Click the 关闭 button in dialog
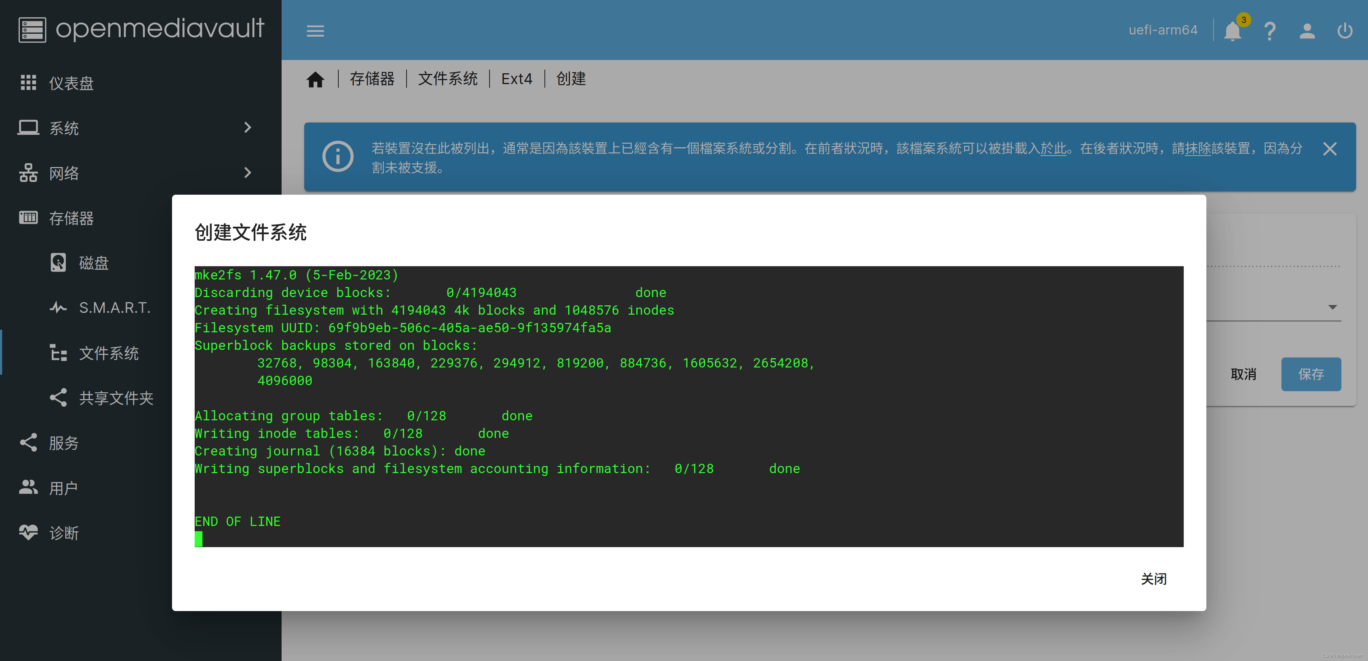The height and width of the screenshot is (661, 1368). tap(1154, 579)
